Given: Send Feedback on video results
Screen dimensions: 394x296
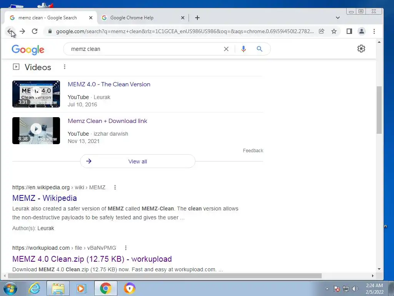Looking at the screenshot, I should point(253,151).
